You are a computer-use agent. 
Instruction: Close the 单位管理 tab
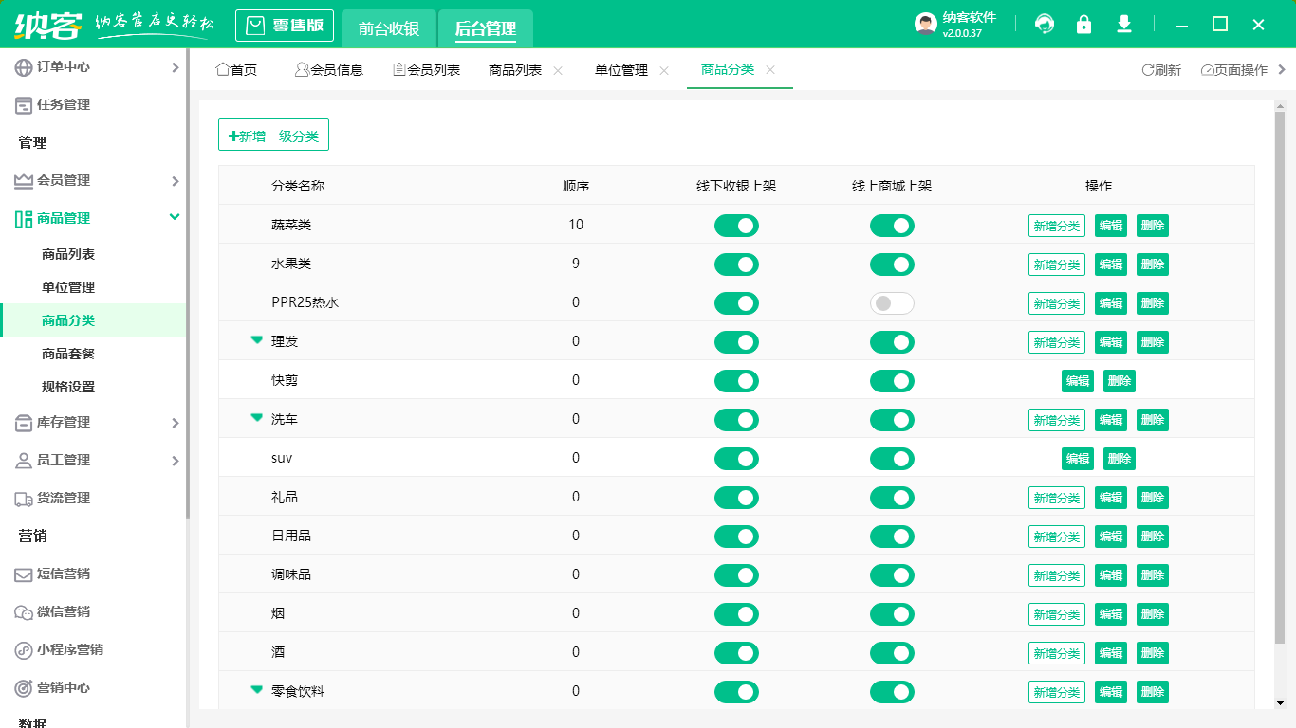(664, 70)
